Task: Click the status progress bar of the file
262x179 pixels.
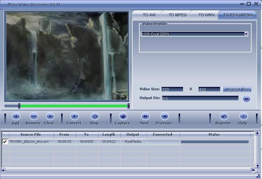Action: 215,142
